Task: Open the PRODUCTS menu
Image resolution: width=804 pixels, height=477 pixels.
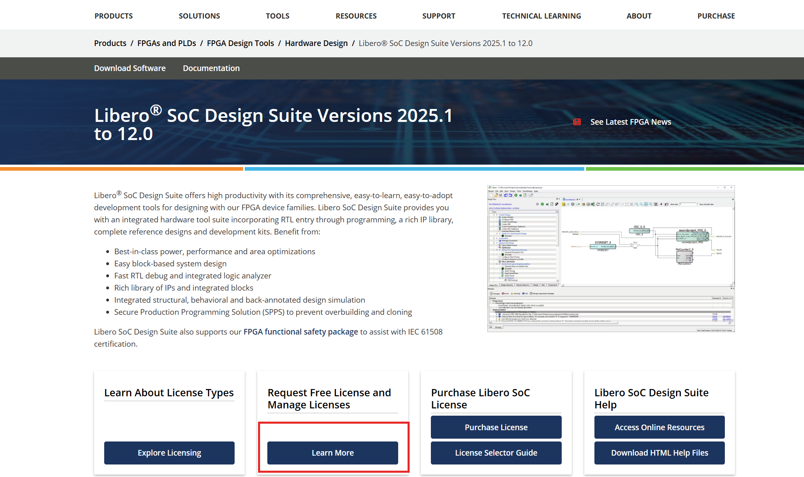Action: 113,16
